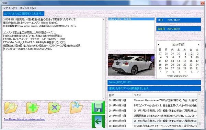Close the Reco window
Image resolution: width=206 pixels, height=130 pixels.
pyautogui.click(x=203, y=3)
